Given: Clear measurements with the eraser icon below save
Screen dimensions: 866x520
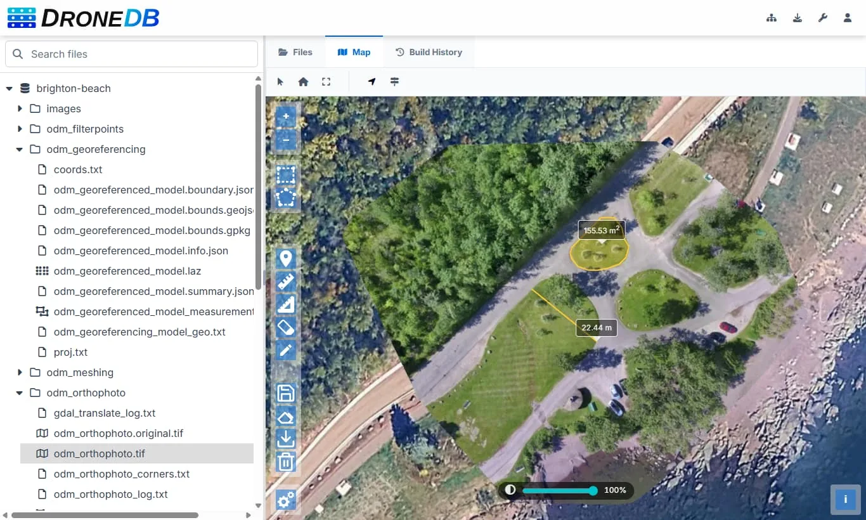Looking at the screenshot, I should pyautogui.click(x=286, y=416).
